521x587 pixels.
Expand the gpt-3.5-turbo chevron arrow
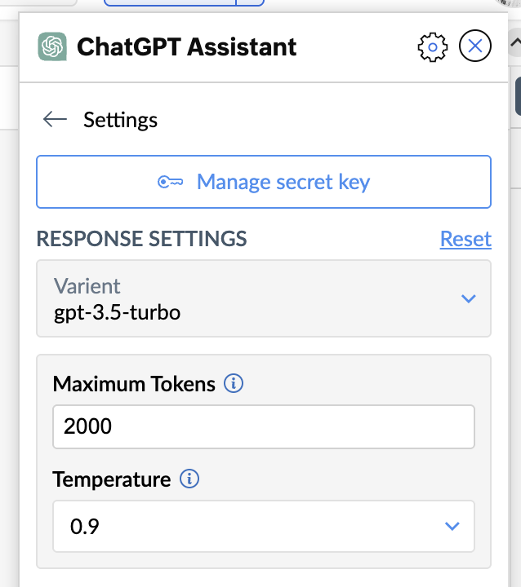coord(468,298)
